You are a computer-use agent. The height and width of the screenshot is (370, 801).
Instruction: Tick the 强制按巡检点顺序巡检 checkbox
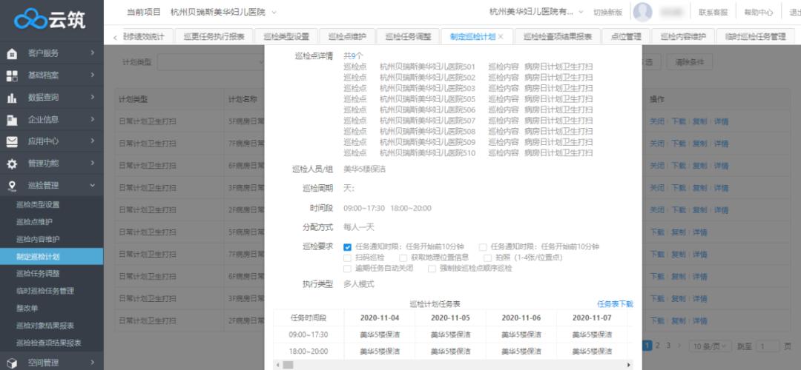pyautogui.click(x=432, y=269)
